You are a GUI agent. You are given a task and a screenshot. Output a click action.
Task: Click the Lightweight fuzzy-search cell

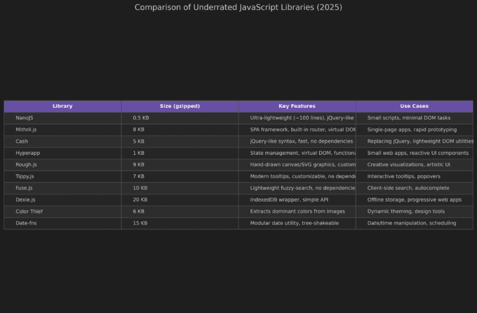click(298, 188)
